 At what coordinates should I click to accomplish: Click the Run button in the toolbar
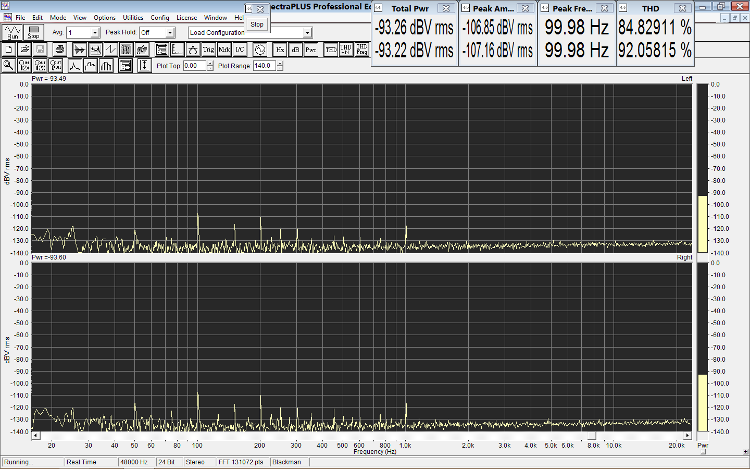point(12,33)
